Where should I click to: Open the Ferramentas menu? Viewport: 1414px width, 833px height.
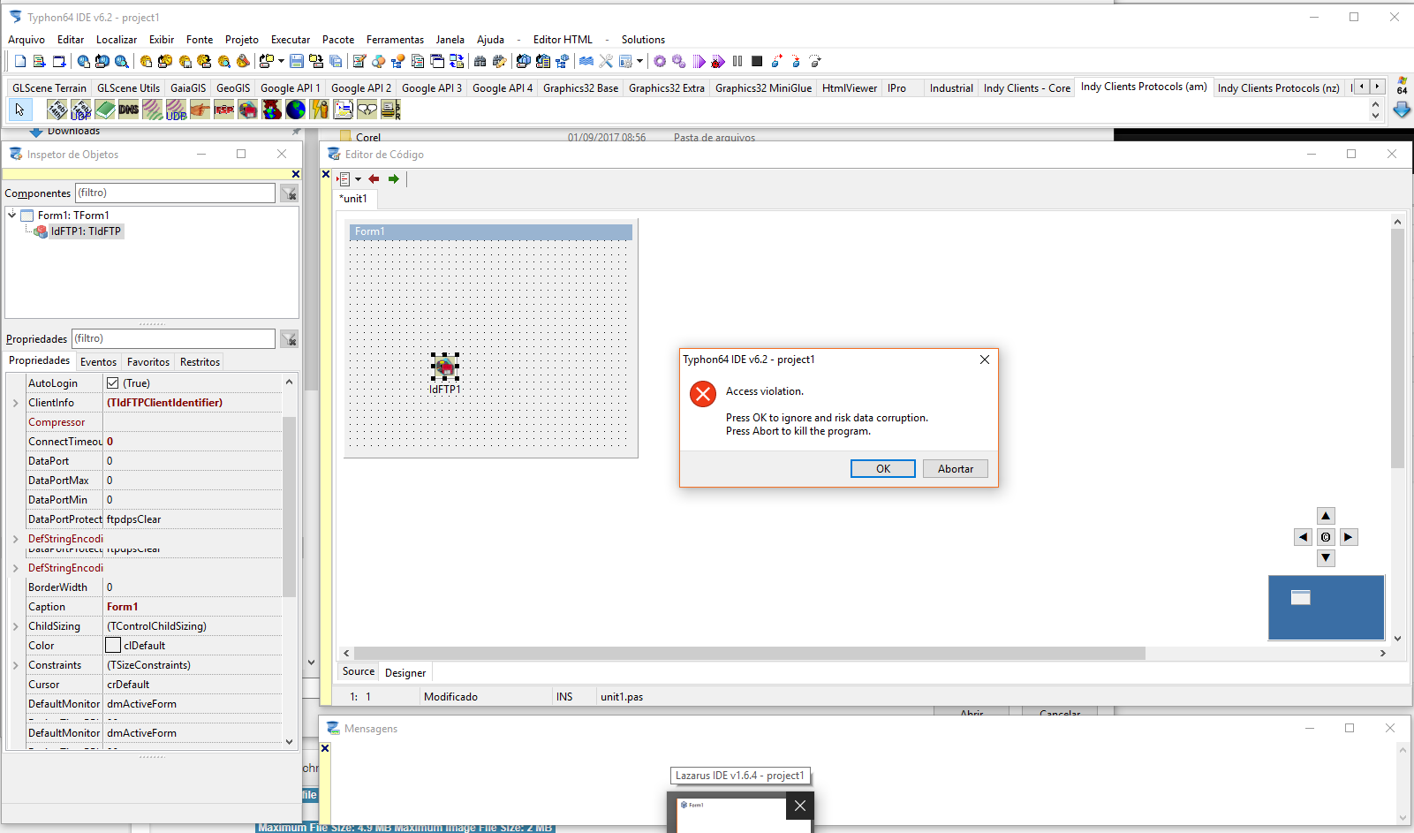395,40
